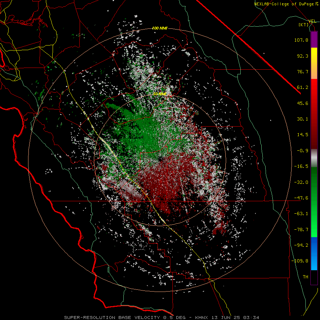Click the 14.5 legend value
The image size is (320, 320).
pos(303,135)
